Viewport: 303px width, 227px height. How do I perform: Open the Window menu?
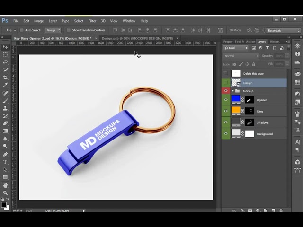(129, 21)
